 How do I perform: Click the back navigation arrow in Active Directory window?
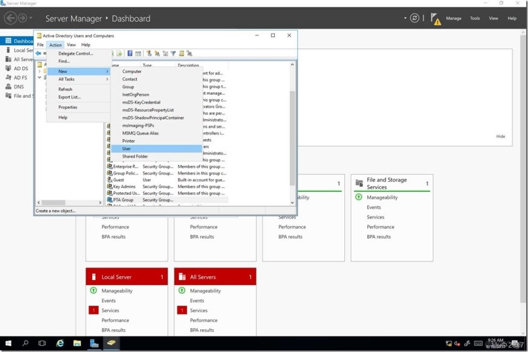tap(39, 53)
